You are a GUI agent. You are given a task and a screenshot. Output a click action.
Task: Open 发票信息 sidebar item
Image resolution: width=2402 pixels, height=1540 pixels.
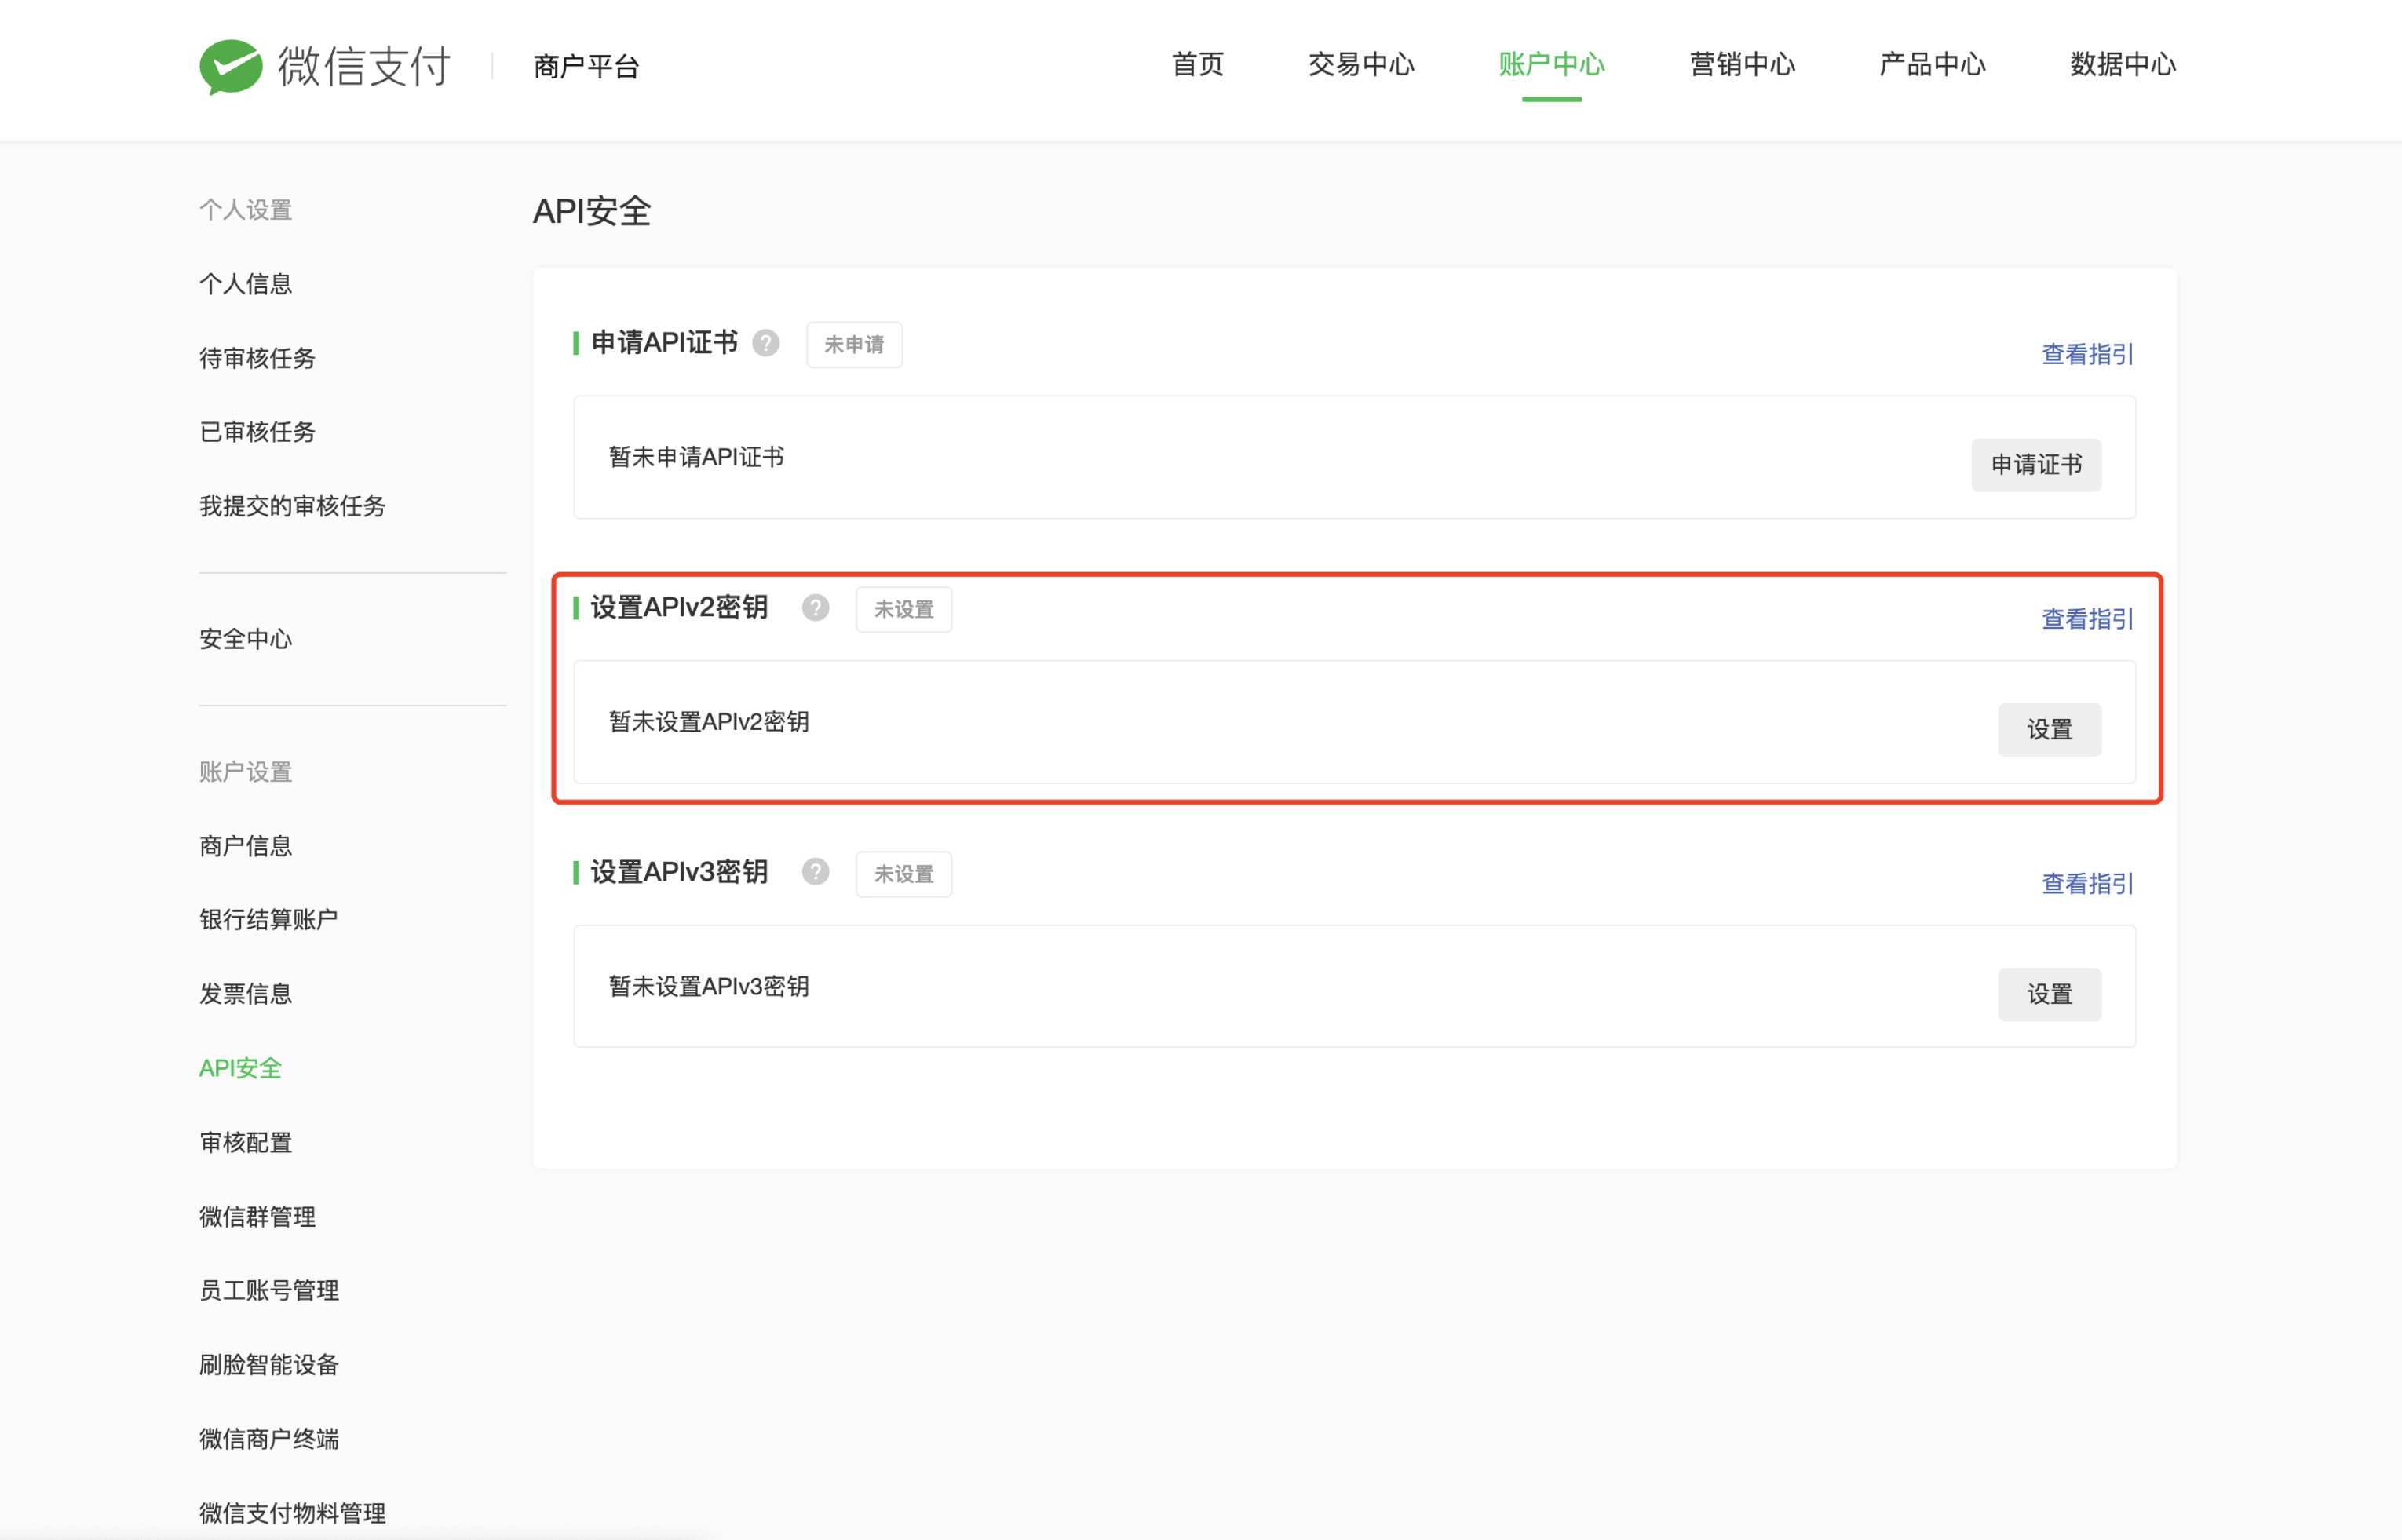245,994
